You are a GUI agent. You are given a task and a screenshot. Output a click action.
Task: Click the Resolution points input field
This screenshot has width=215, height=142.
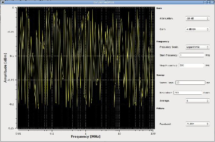pyautogui.click(x=188, y=93)
